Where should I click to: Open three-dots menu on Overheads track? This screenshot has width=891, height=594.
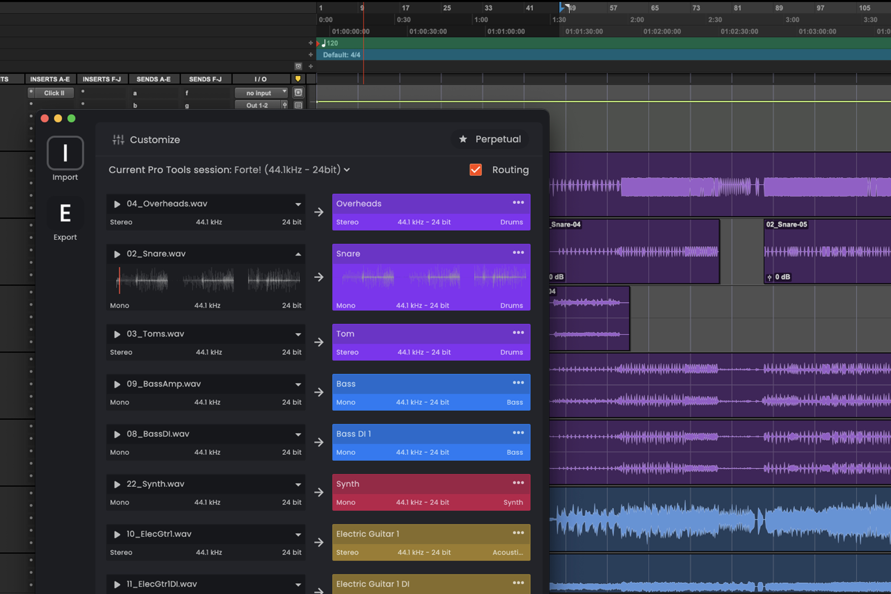(518, 203)
